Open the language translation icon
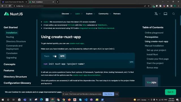This screenshot has width=181, height=102. [156, 14]
